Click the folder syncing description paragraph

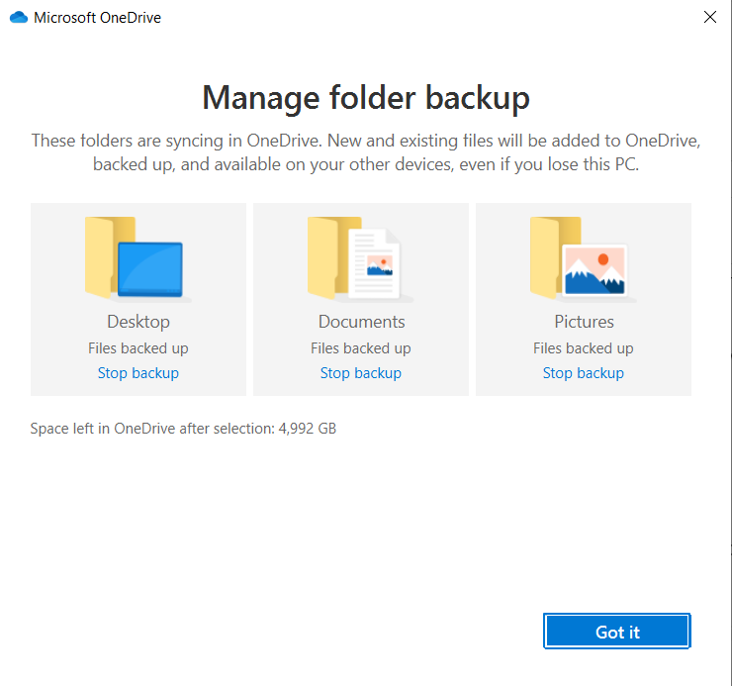366,152
